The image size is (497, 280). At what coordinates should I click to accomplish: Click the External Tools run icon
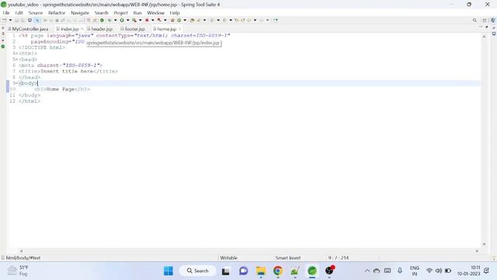pyautogui.click(x=134, y=20)
